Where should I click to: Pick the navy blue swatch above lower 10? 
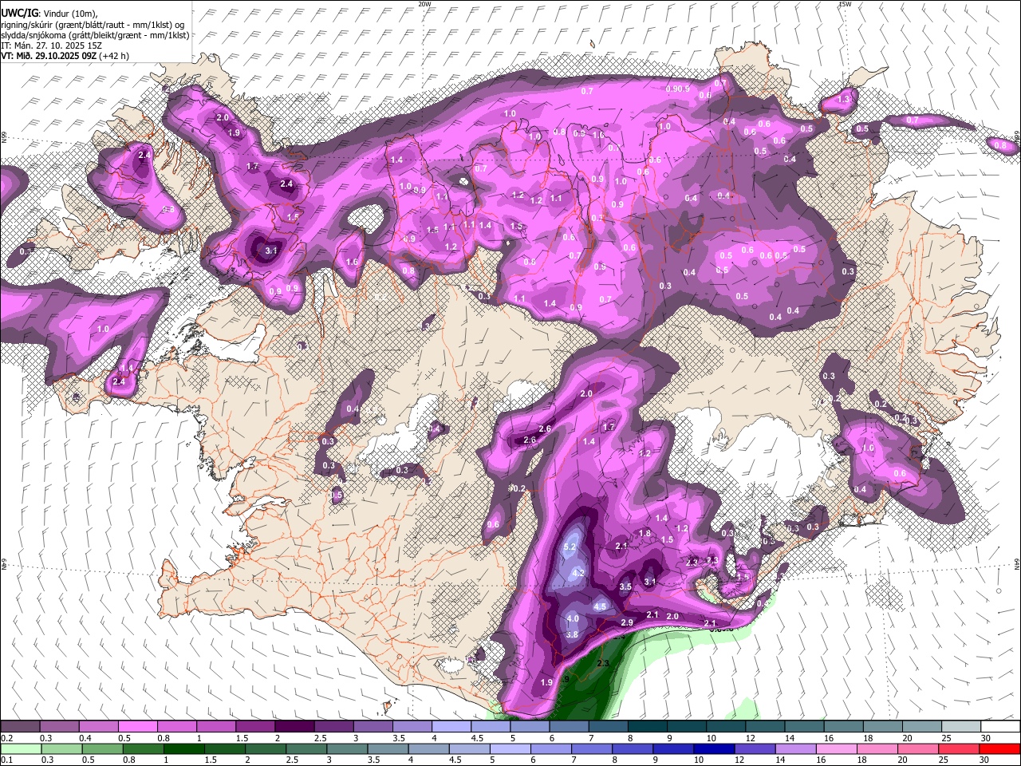point(712,748)
